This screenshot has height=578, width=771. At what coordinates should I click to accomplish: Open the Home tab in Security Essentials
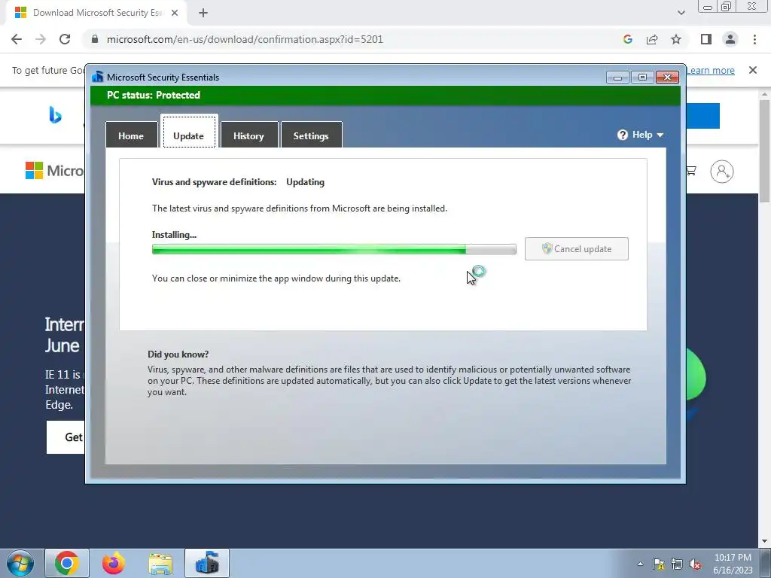click(x=131, y=135)
